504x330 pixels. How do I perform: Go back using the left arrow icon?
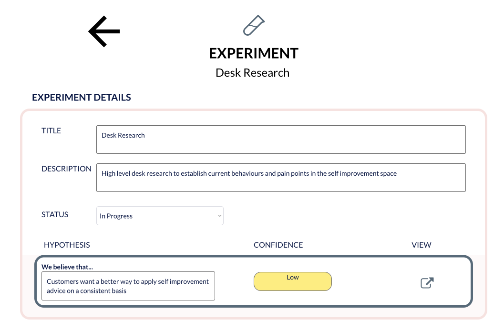pyautogui.click(x=104, y=31)
